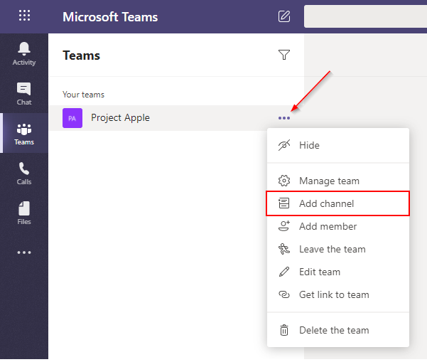Open the Activity bell in sidebar
This screenshot has width=427, height=362.
[24, 54]
